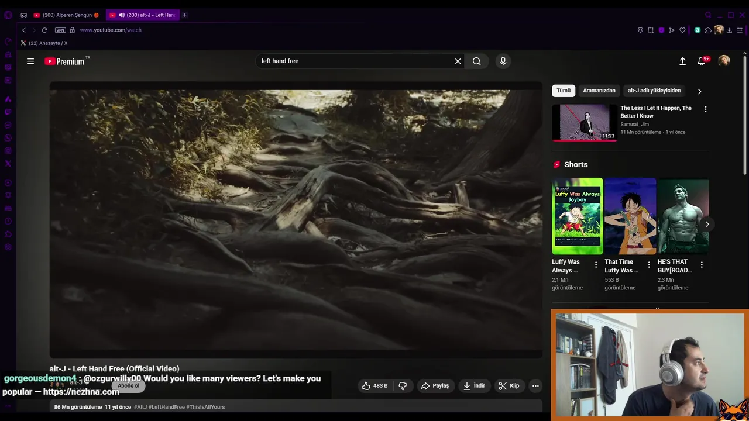Toggle the browser VPN badge
Screen dimensions: 749x421
click(60, 30)
